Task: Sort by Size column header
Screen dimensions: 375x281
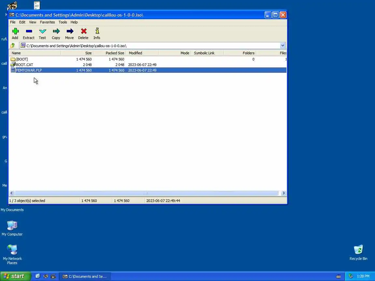Action: 77,53
